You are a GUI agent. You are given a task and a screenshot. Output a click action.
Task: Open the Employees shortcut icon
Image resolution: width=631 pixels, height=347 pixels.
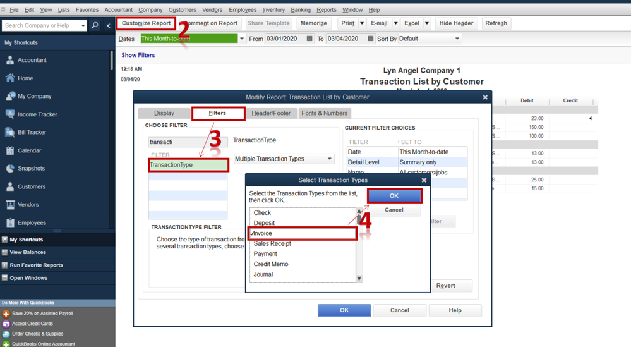coord(10,222)
